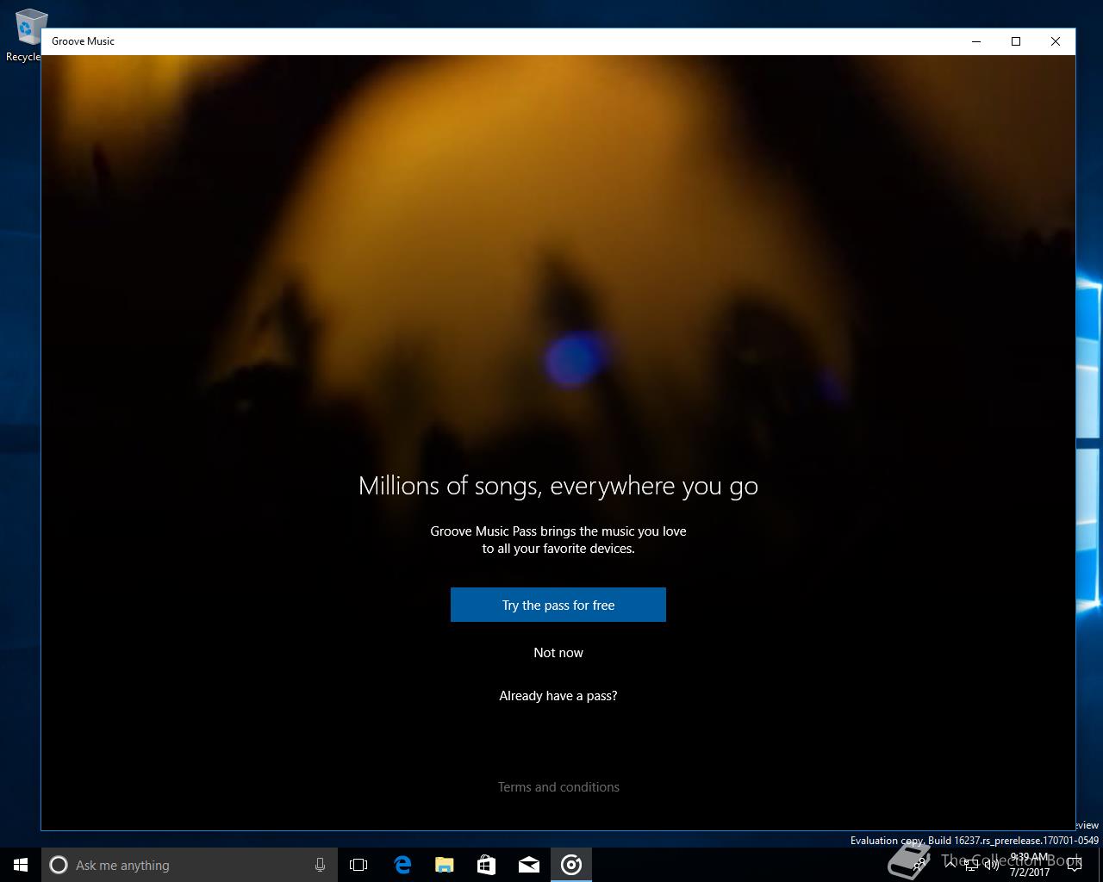Launch Microsoft Edge from the taskbar
The image size is (1103, 882).
402,865
